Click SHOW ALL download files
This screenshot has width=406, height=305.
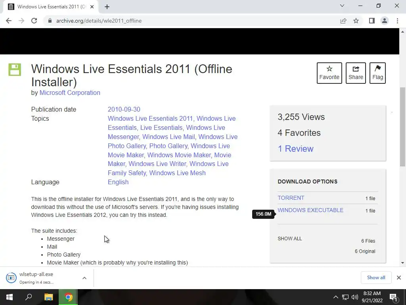click(x=290, y=239)
